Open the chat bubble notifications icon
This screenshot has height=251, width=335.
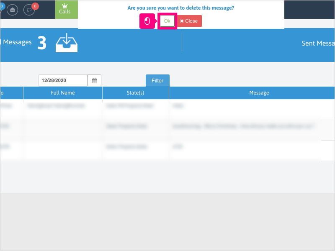(x=29, y=10)
